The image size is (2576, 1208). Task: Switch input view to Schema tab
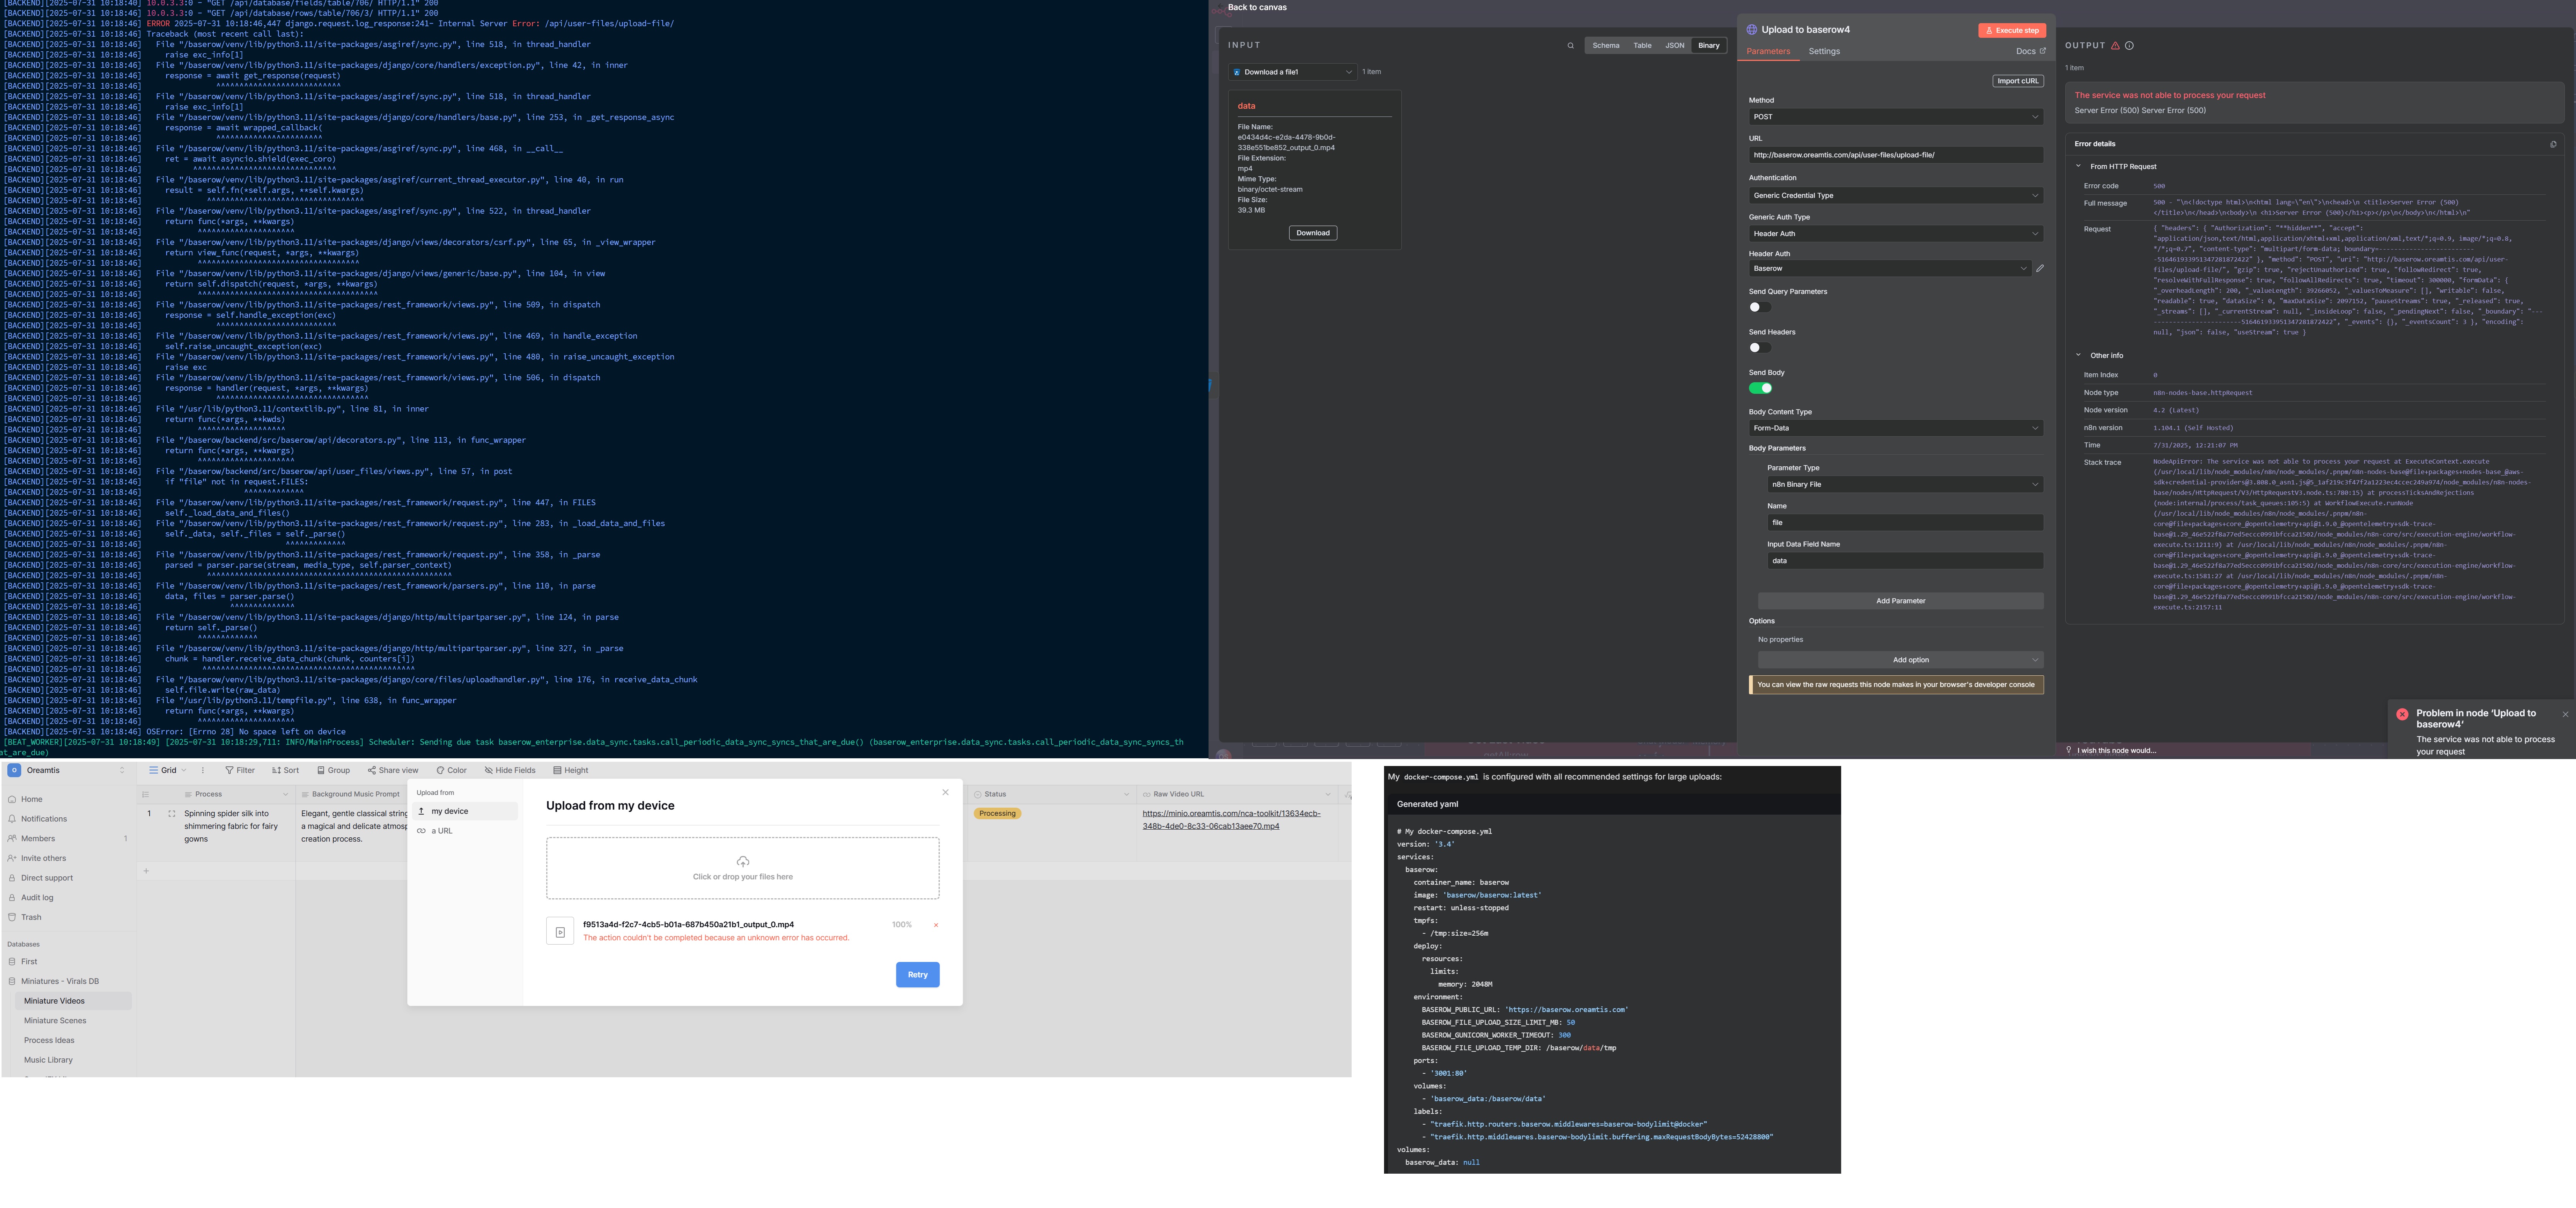(x=1606, y=46)
